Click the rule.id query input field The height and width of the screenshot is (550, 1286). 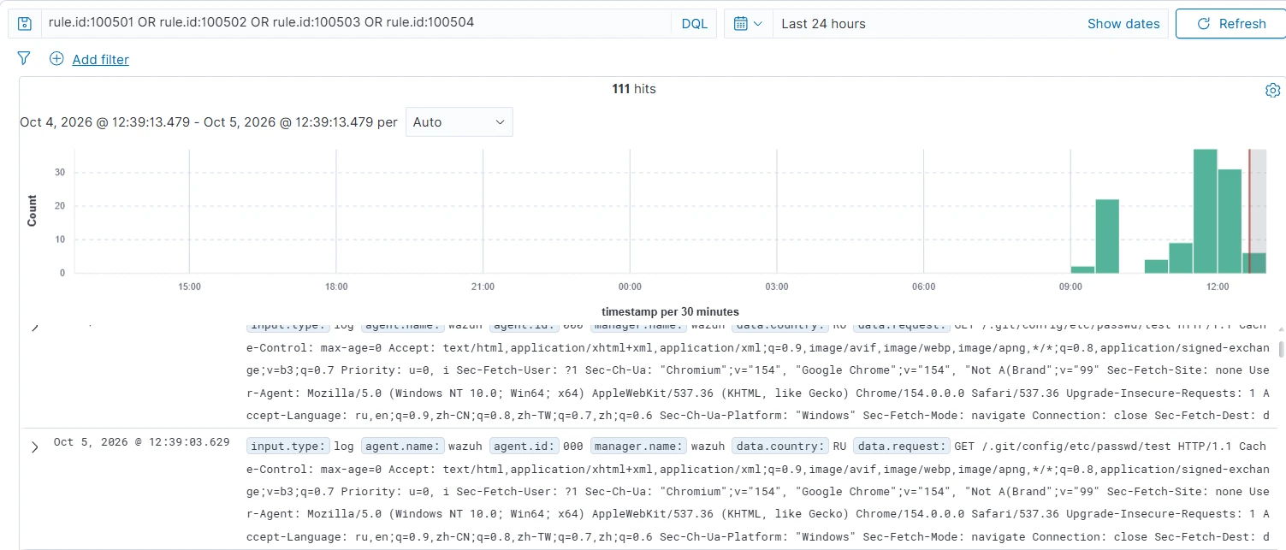(356, 24)
